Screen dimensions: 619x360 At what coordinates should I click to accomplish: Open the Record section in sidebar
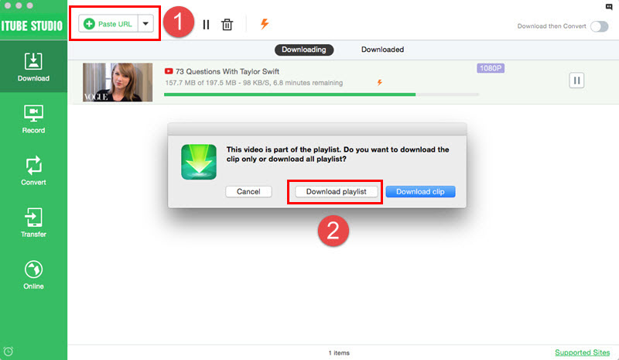33,119
